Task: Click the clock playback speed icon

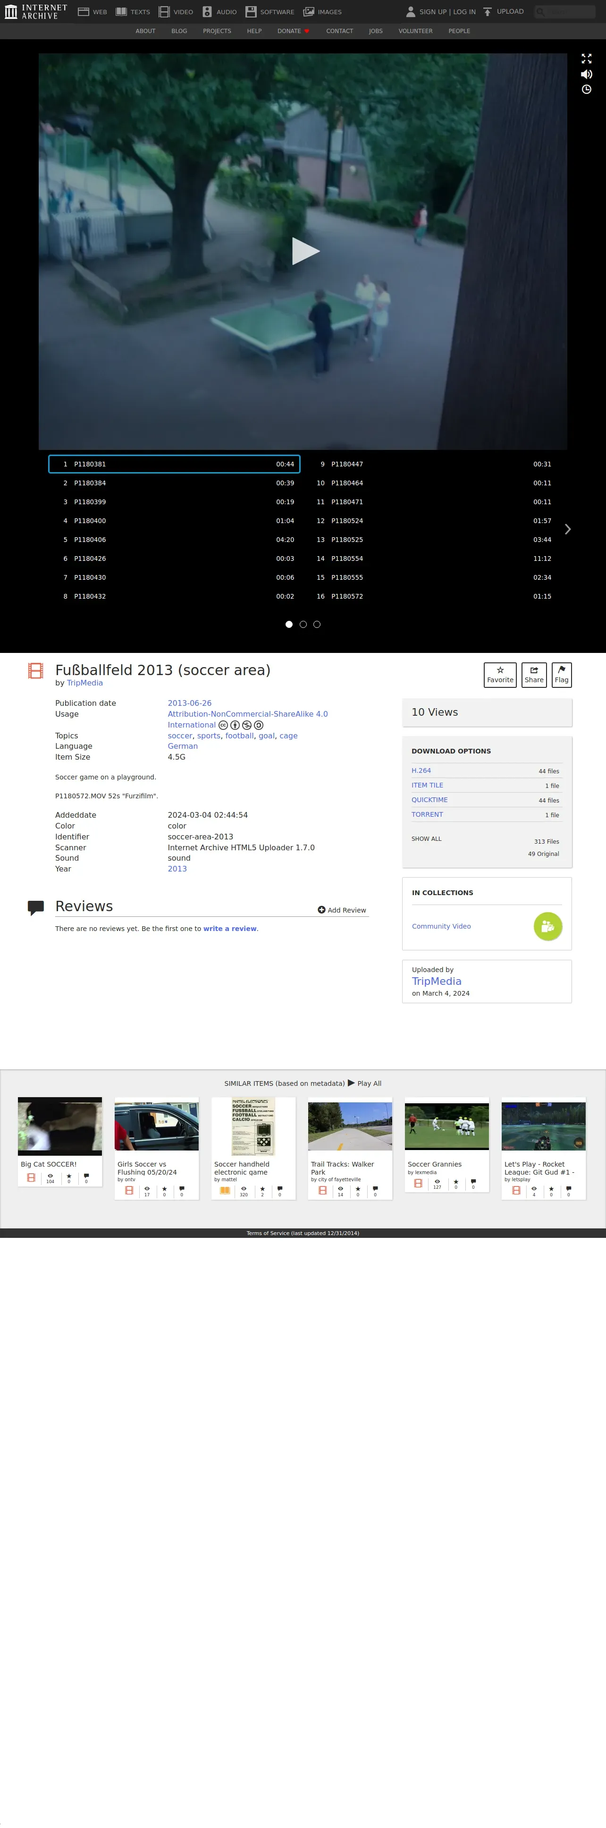Action: [586, 89]
